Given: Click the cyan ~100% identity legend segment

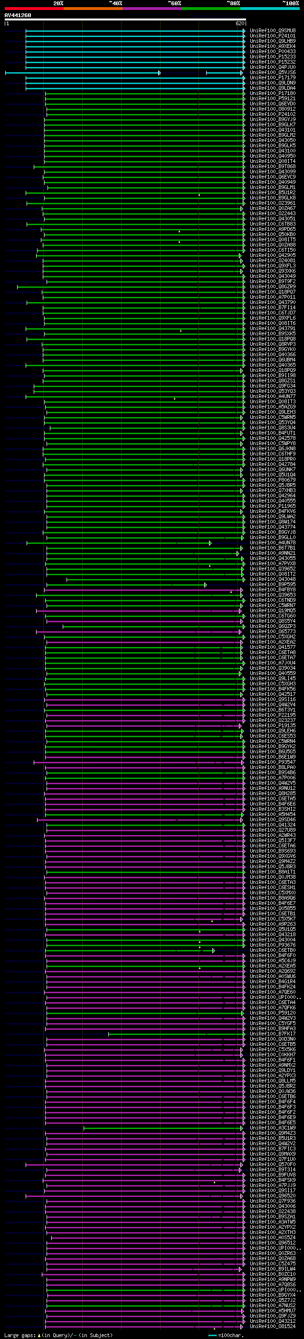Looking at the screenshot, I should (269, 9).
